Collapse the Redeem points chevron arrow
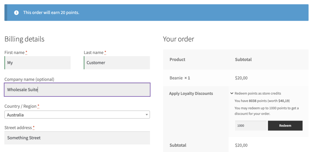The width and height of the screenshot is (313, 152). (231, 93)
